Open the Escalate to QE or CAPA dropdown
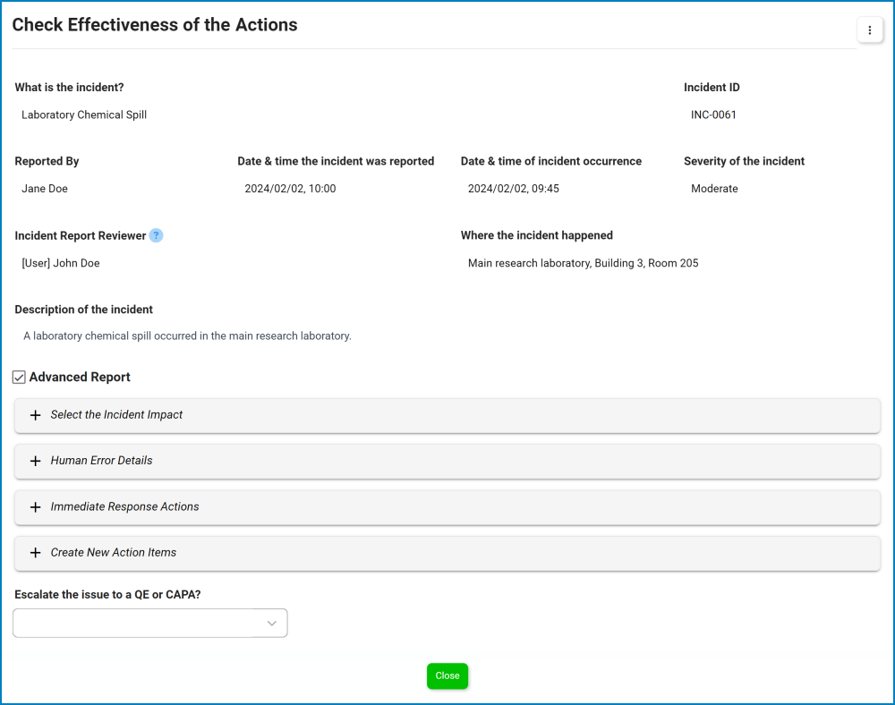895x705 pixels. pyautogui.click(x=134, y=624)
